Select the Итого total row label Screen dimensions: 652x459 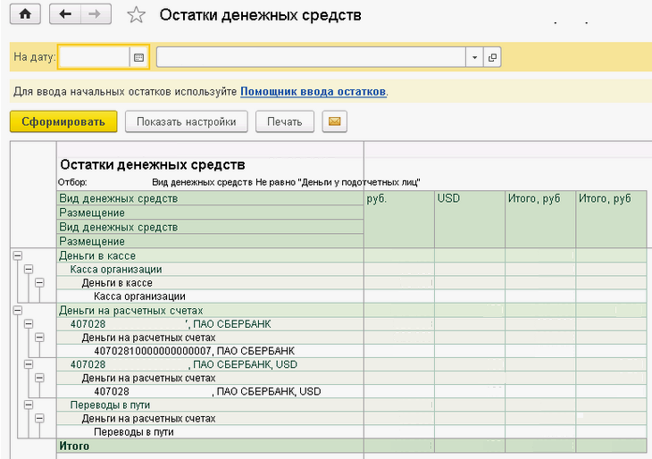(x=74, y=446)
